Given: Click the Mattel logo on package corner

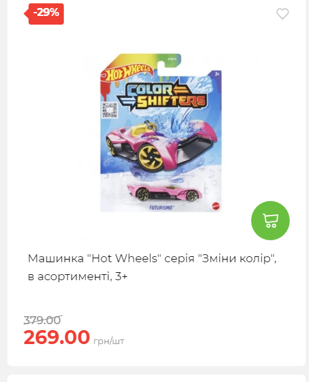Looking at the screenshot, I should coord(215,205).
